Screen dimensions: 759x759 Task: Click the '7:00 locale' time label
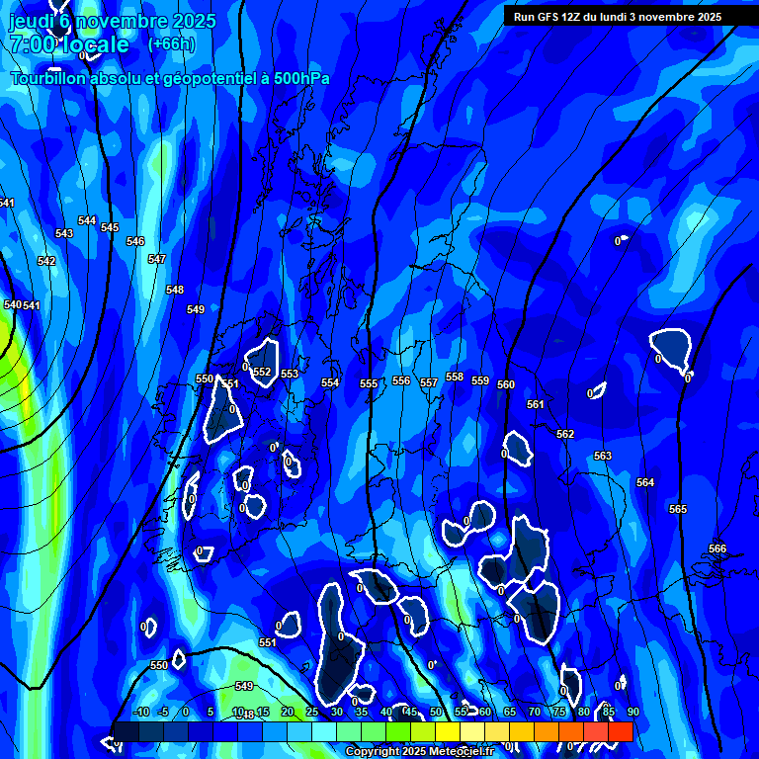[x=69, y=44]
